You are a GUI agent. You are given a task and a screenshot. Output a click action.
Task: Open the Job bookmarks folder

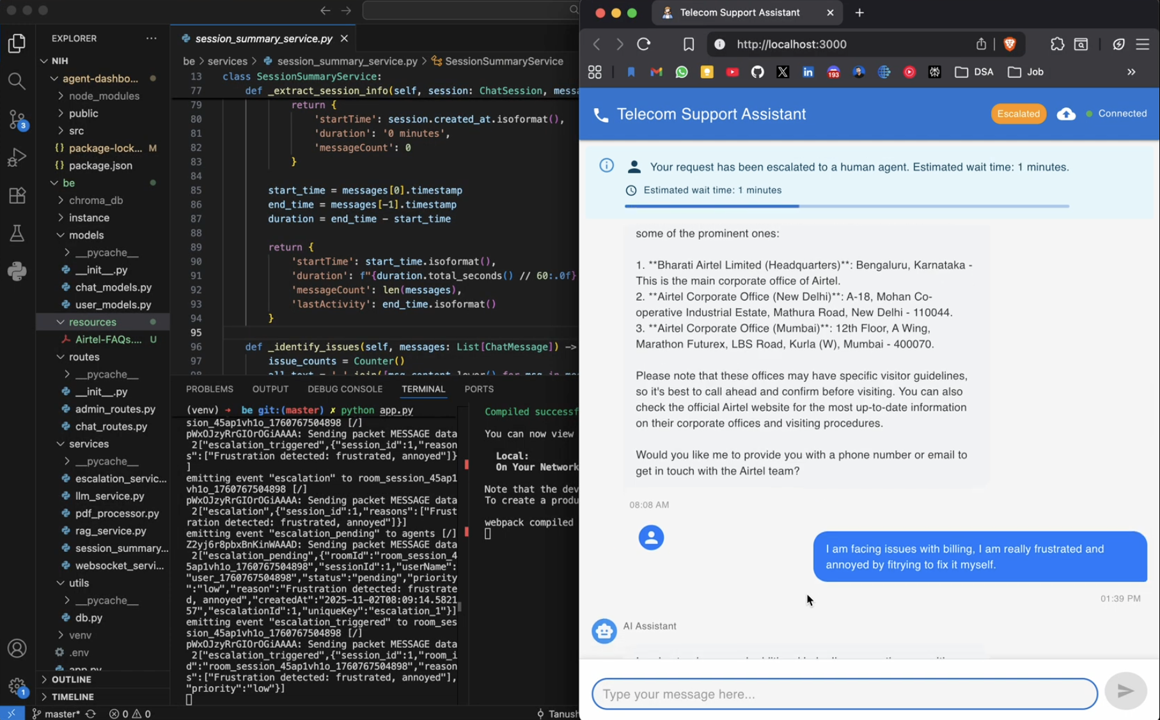point(1025,72)
